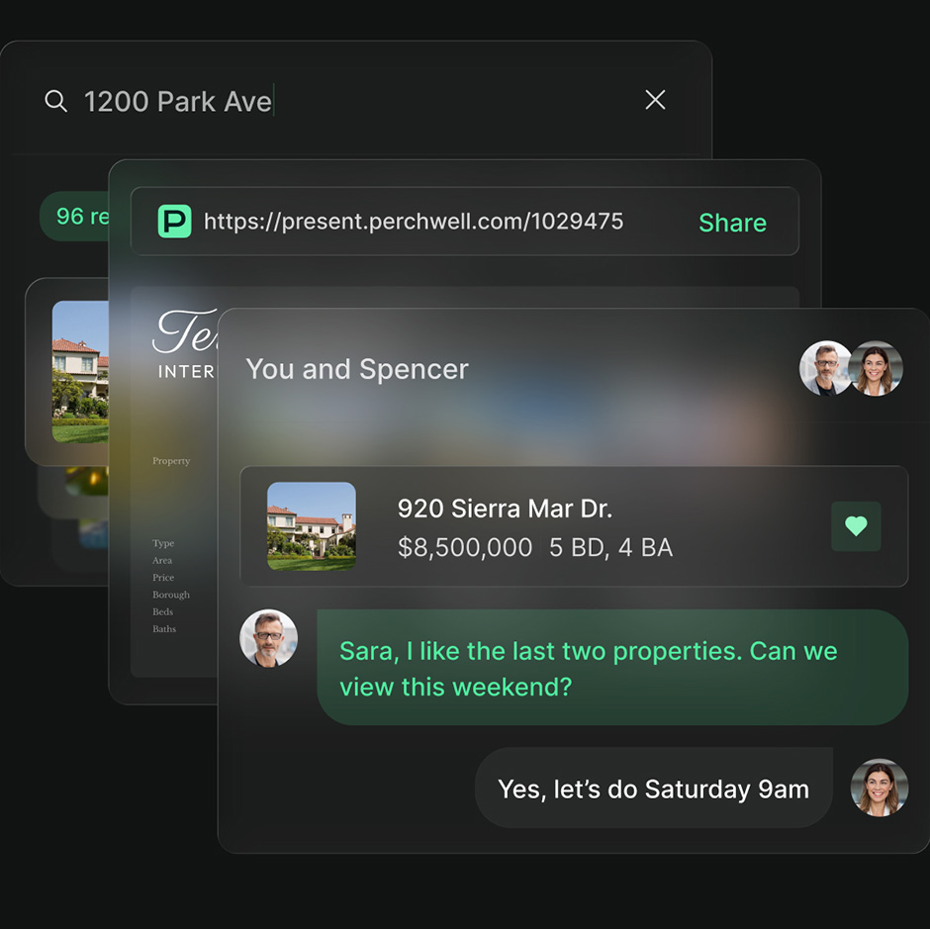
Task: Favorite the 920 Sierra Mar Dr. listing heart
Action: tap(856, 526)
